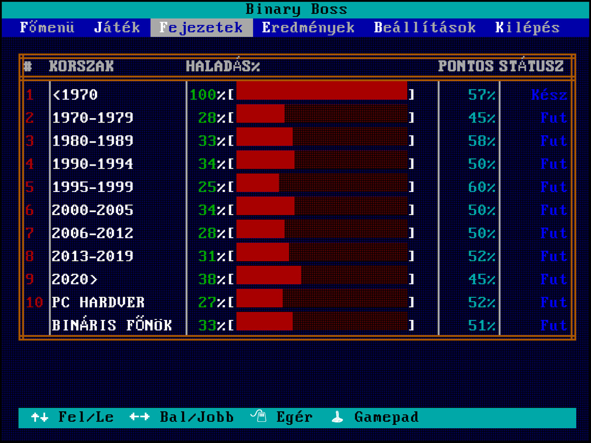Select the PC HARDVER chapter

tap(98, 302)
